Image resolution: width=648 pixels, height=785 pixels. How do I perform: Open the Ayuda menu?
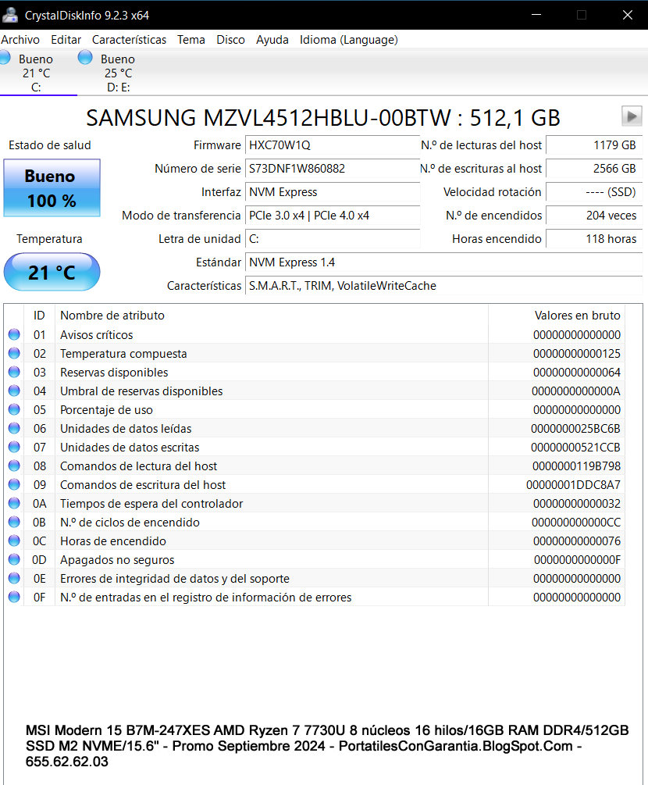point(272,40)
